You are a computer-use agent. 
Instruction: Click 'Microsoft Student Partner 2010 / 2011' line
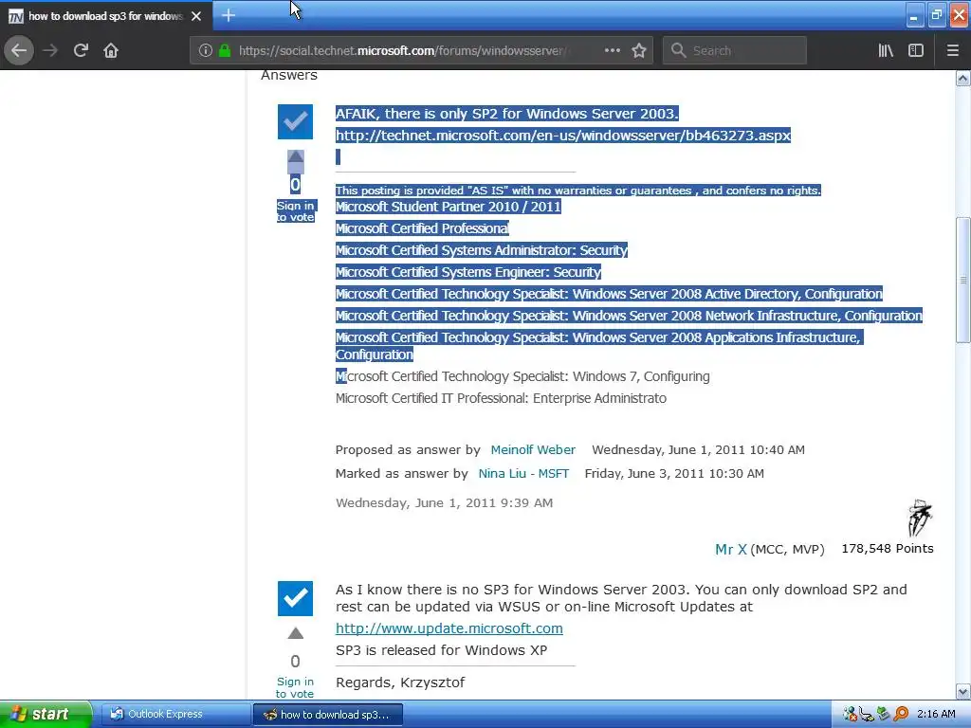(x=448, y=207)
